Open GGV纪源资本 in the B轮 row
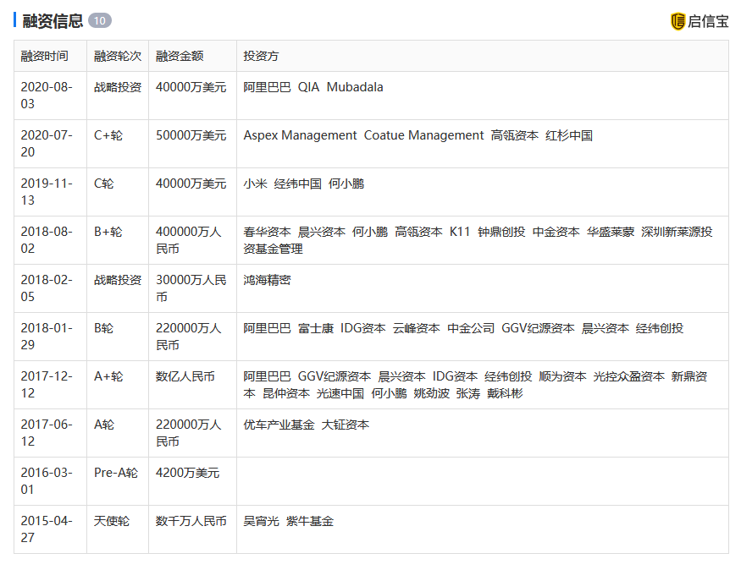 tap(538, 328)
